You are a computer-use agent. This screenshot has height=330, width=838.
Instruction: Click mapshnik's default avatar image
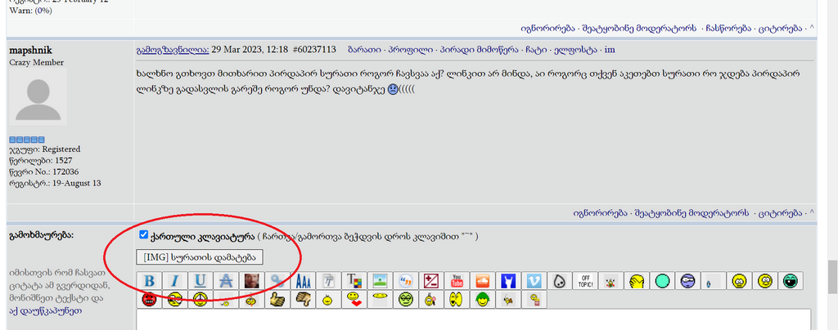click(38, 97)
